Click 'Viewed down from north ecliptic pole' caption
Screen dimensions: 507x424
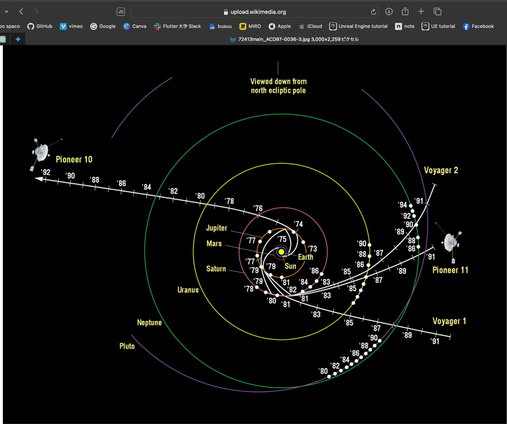[278, 86]
